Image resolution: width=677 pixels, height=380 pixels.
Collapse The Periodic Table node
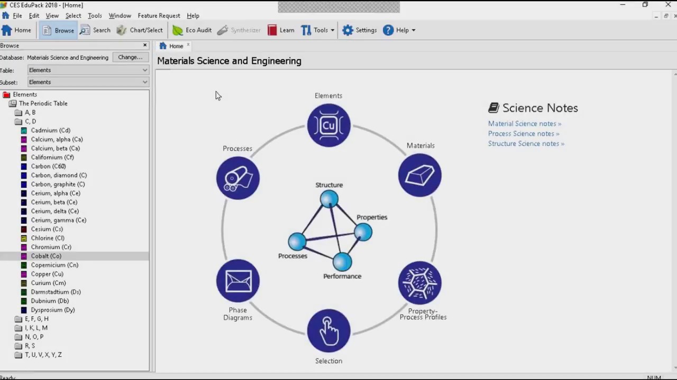(13, 103)
